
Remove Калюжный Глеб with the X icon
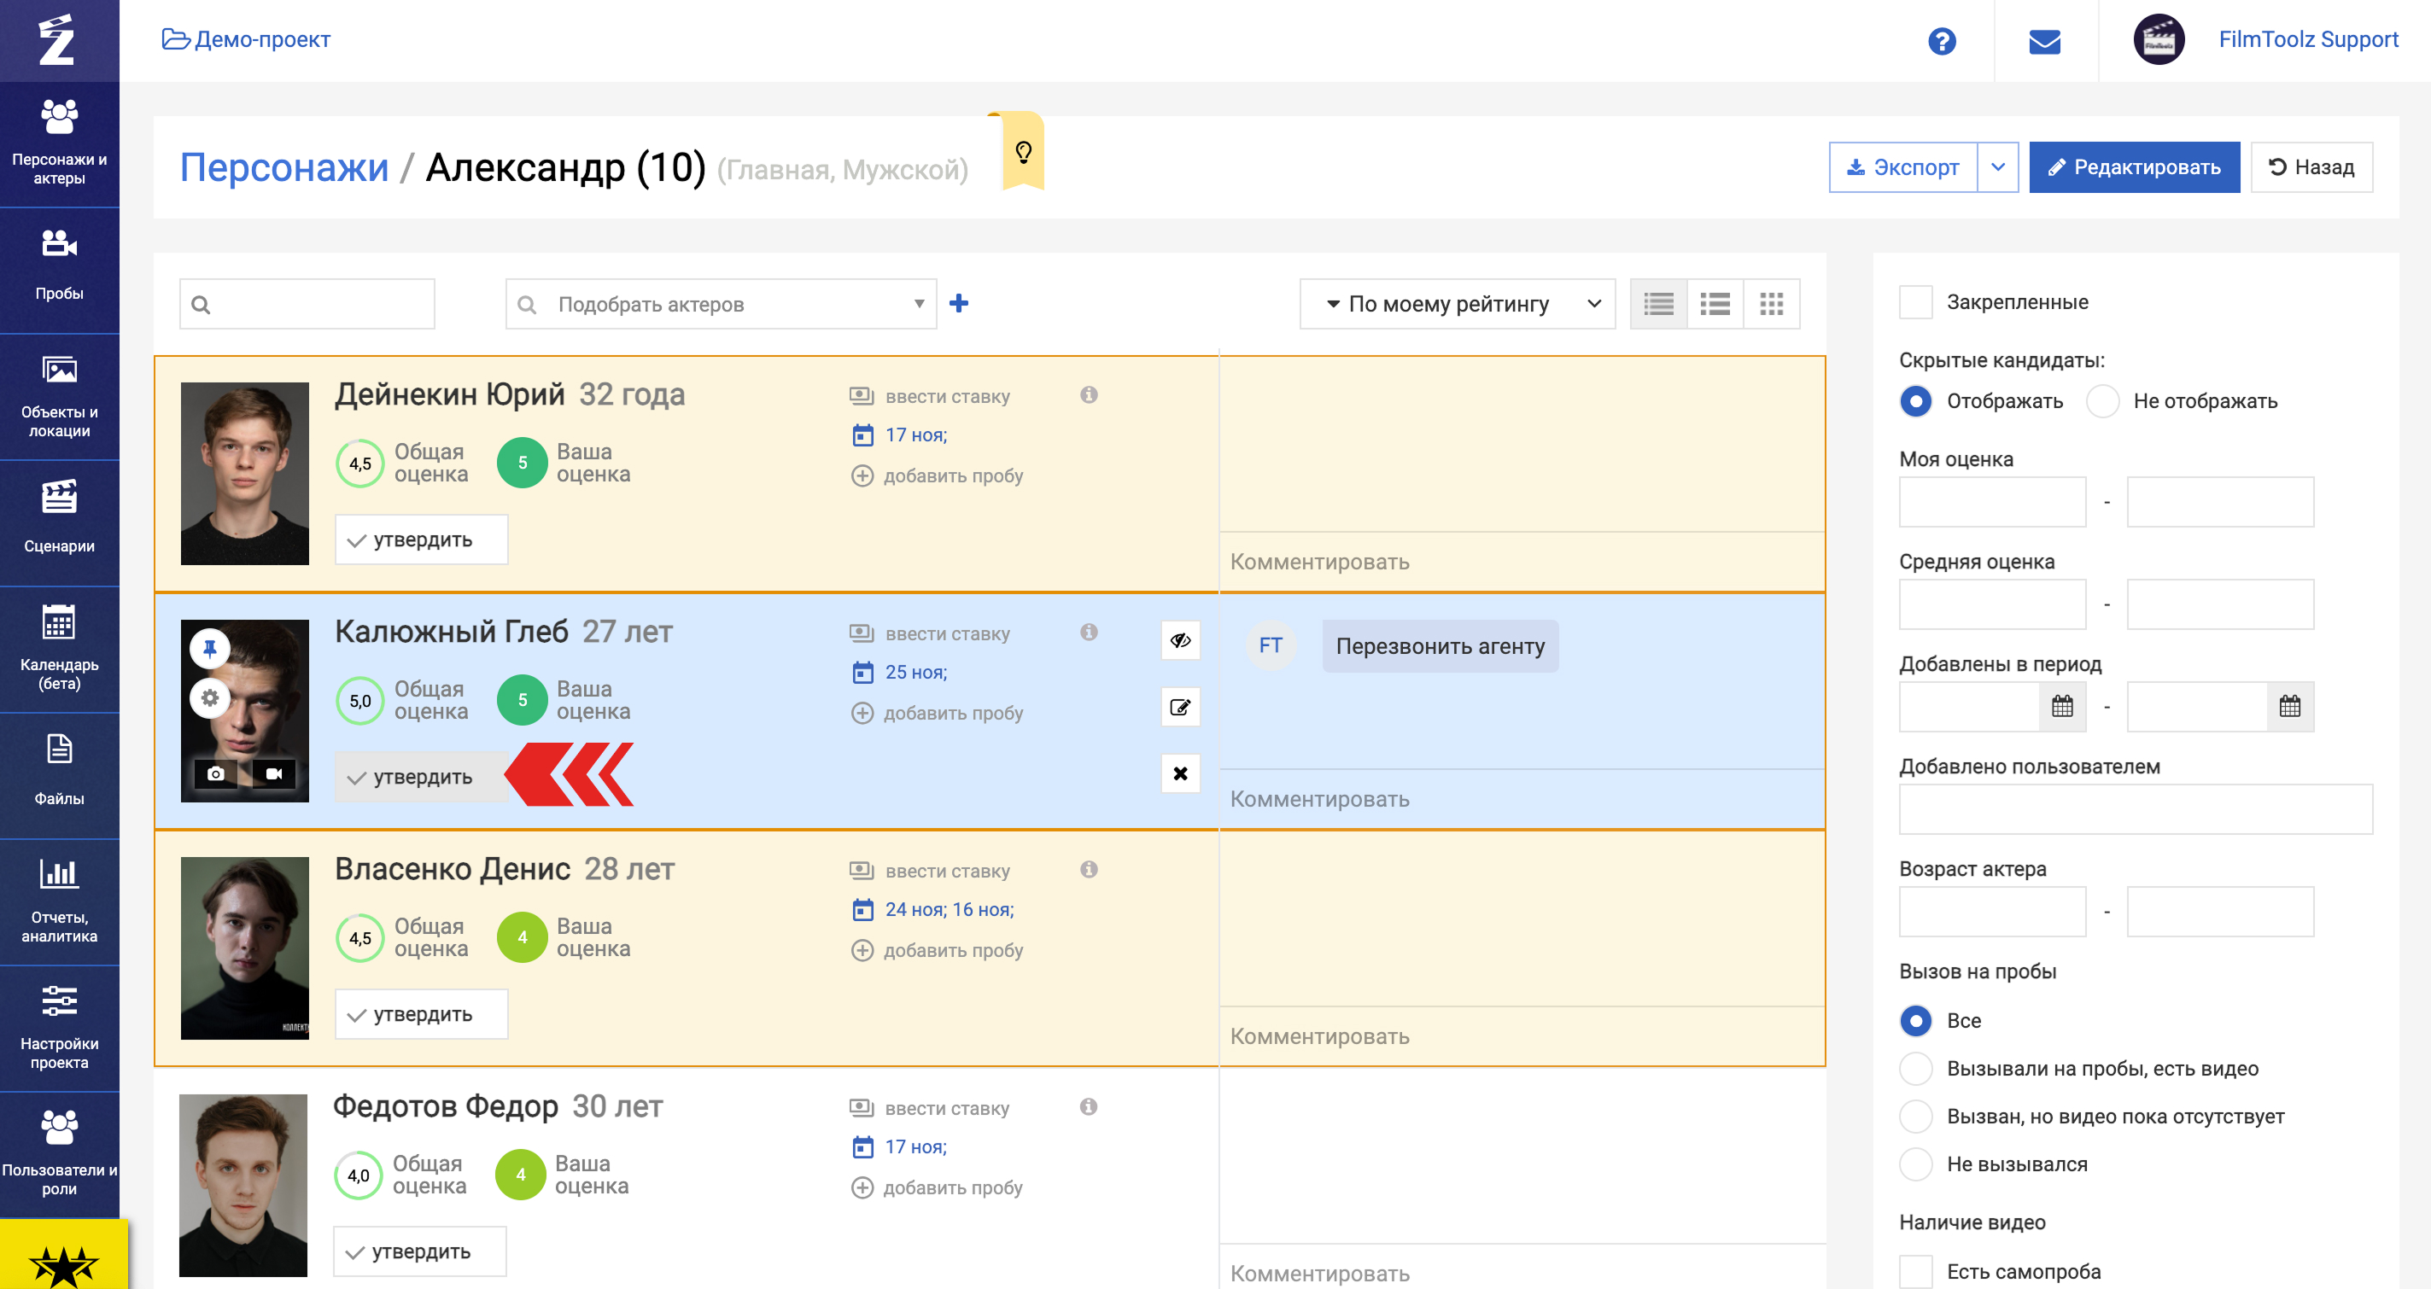pyautogui.click(x=1180, y=773)
